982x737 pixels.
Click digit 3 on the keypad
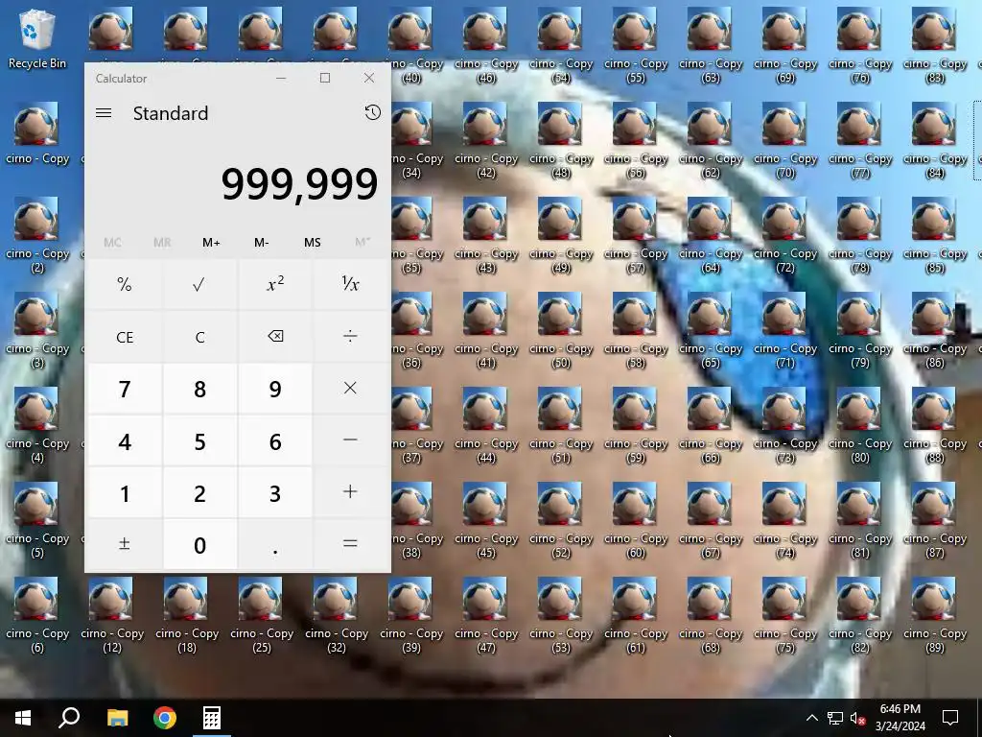pos(275,492)
